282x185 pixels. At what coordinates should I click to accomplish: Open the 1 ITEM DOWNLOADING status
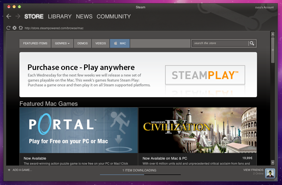click(x=139, y=170)
